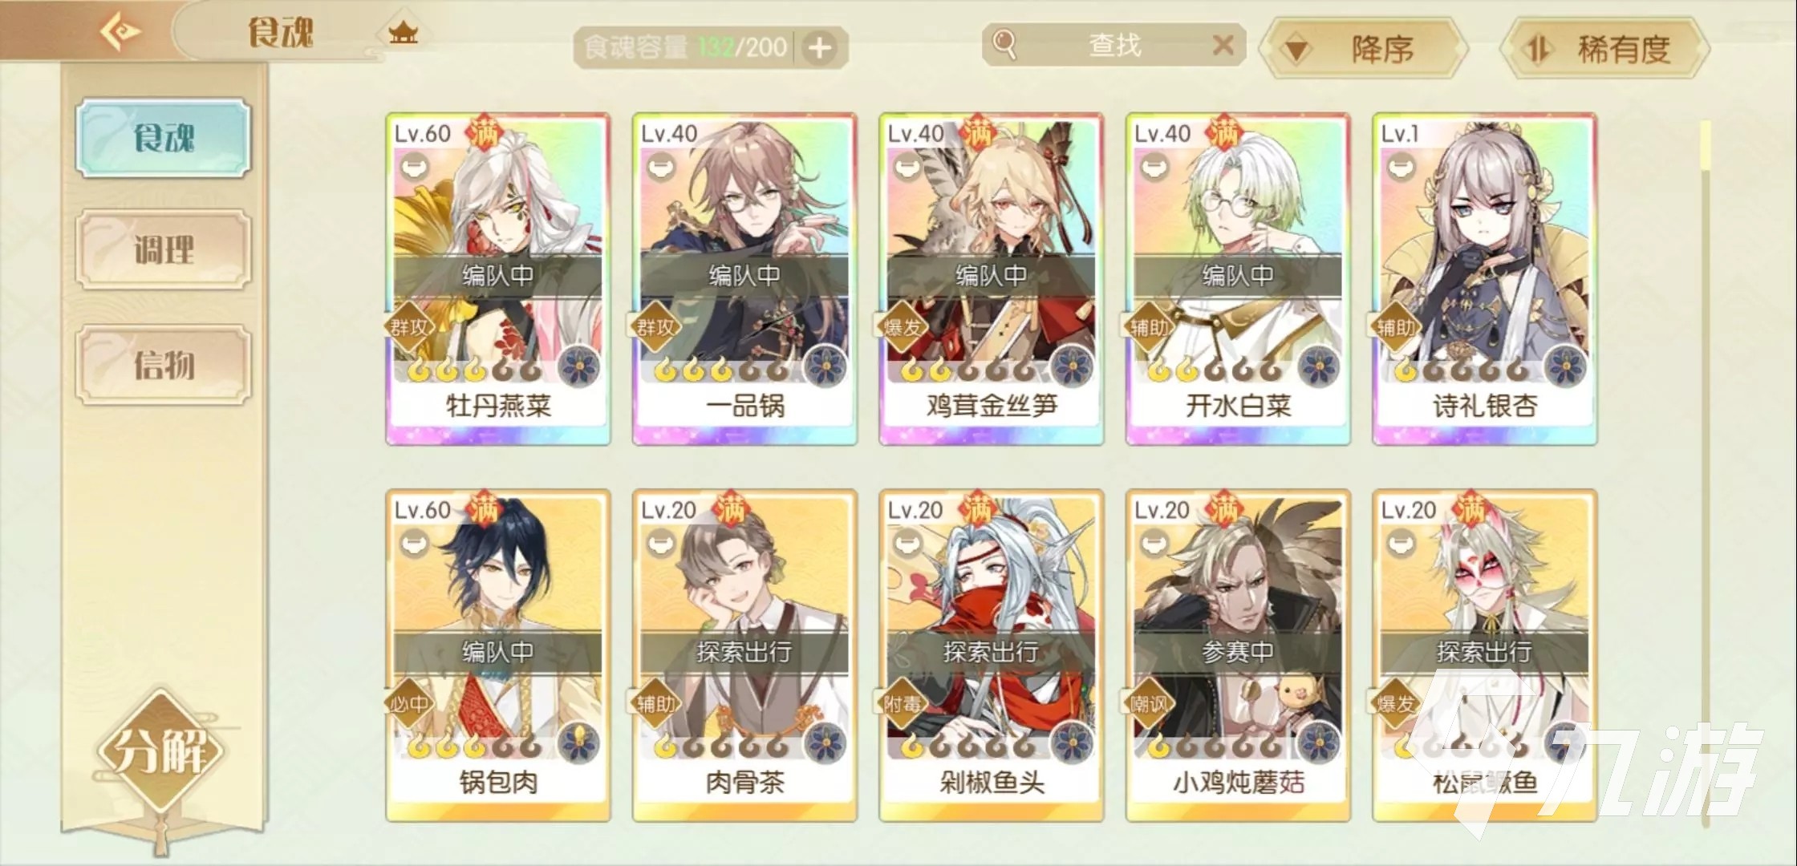Tap flower emblem on 开水白菜 card
1797x866 pixels.
(x=1318, y=367)
